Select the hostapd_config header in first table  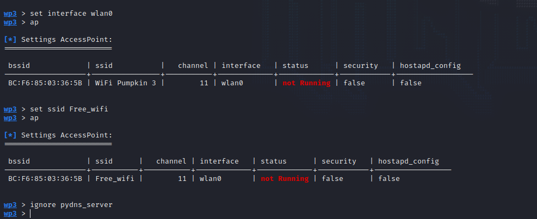tap(430, 66)
